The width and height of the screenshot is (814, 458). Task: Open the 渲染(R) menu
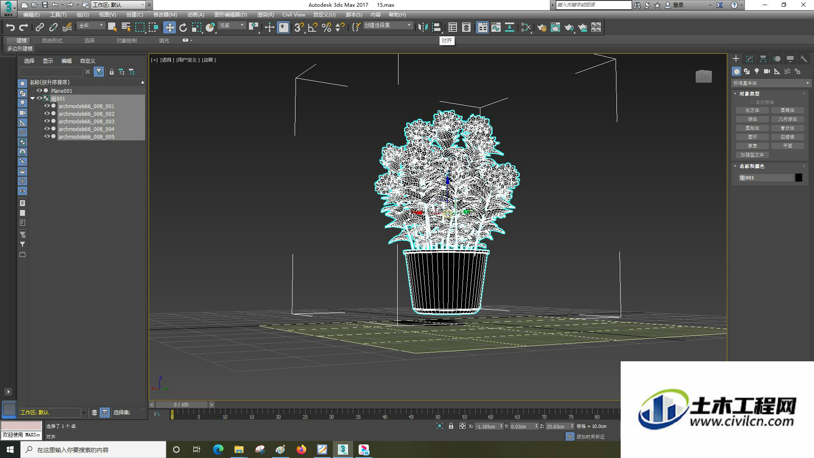265,14
